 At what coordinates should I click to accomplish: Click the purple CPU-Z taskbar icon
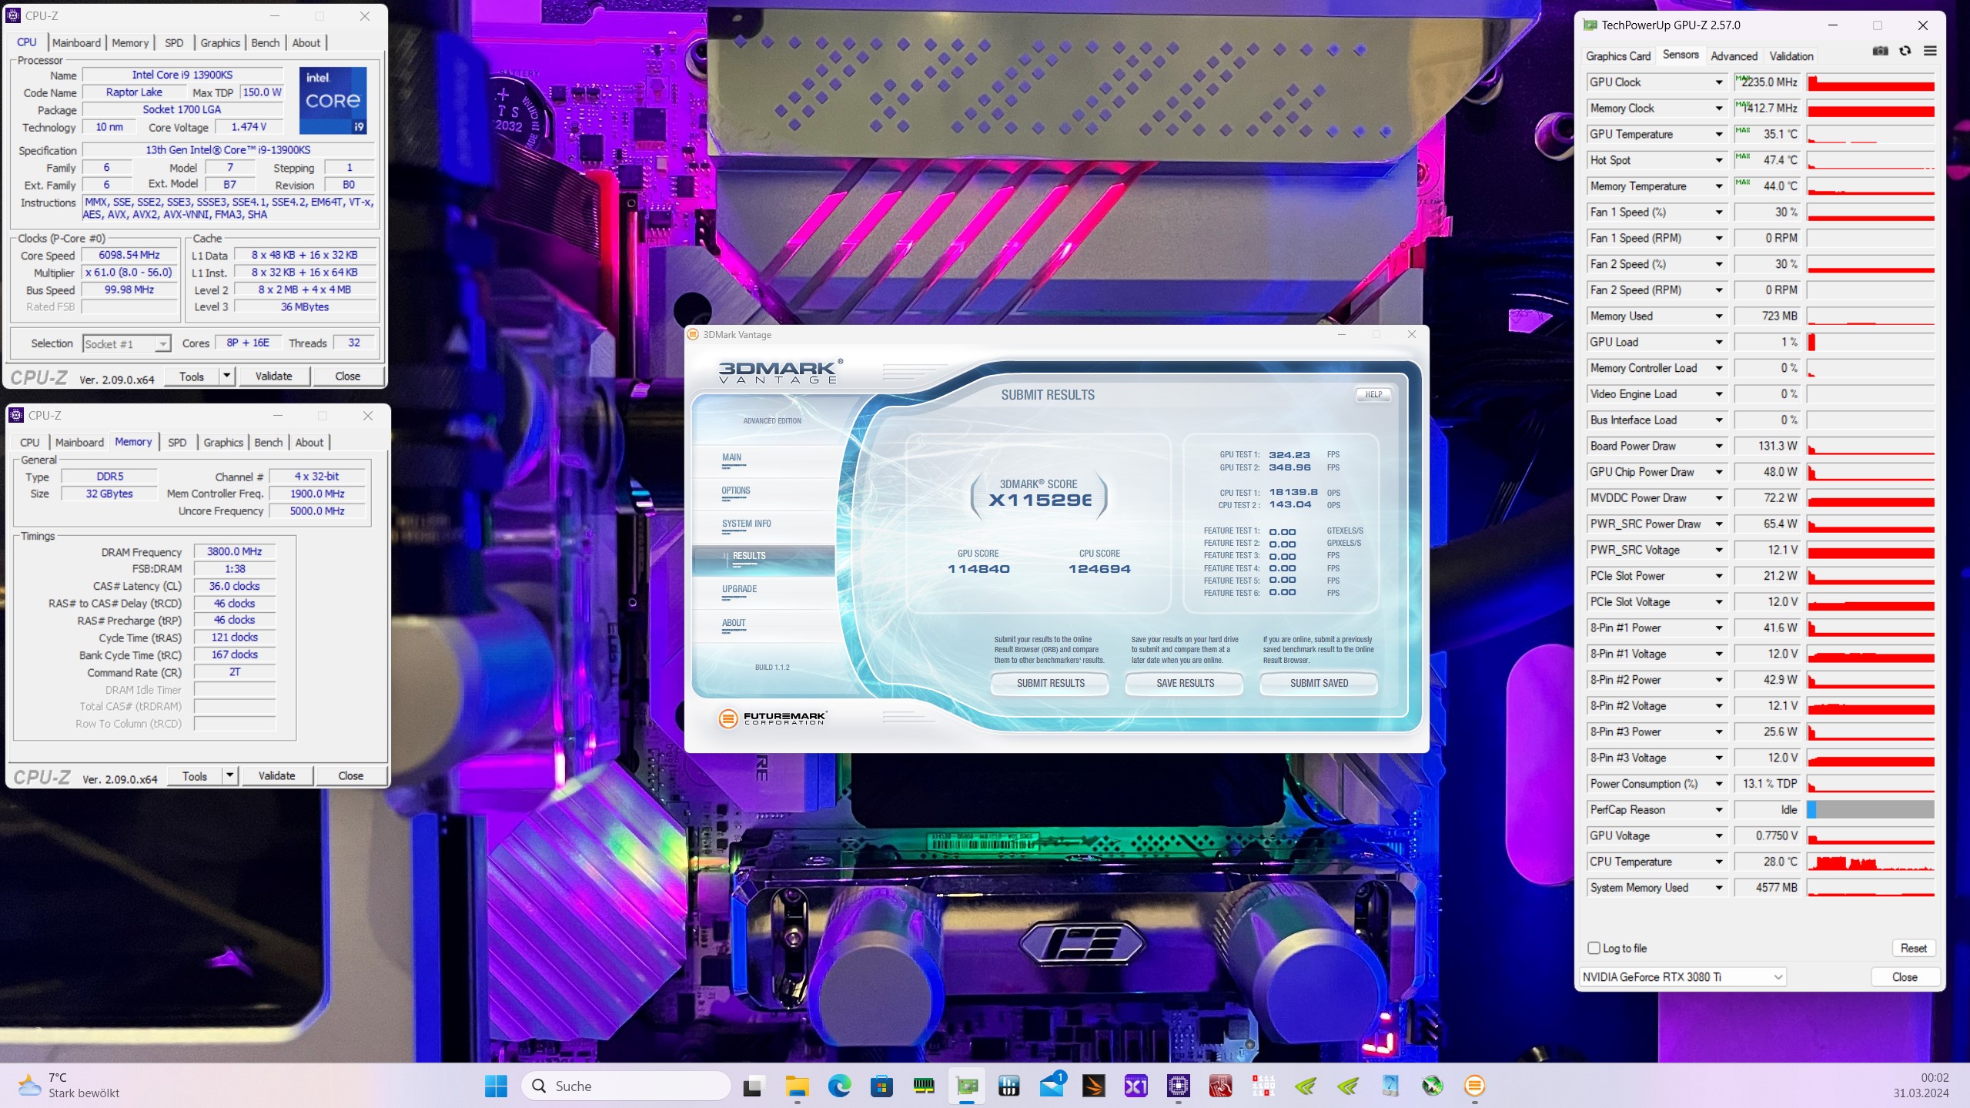pos(1179,1086)
